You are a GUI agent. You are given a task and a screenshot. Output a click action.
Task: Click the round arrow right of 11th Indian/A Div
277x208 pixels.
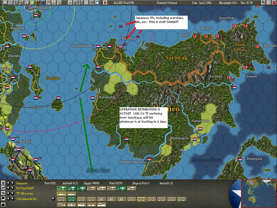pos(53,199)
